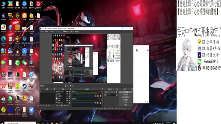Open the 淡出 scene transition dropdown
The image size is (221, 124).
point(110,92)
